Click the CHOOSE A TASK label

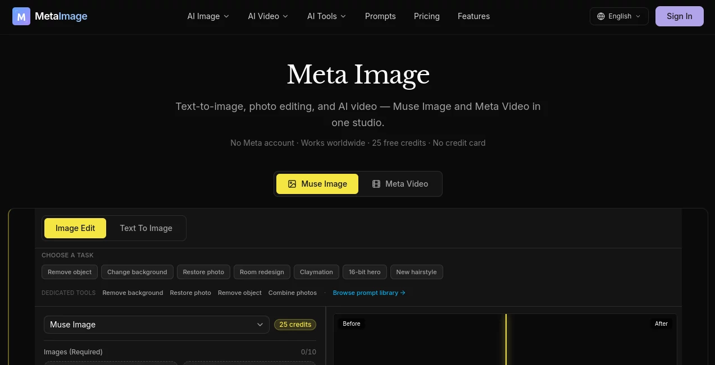point(67,255)
